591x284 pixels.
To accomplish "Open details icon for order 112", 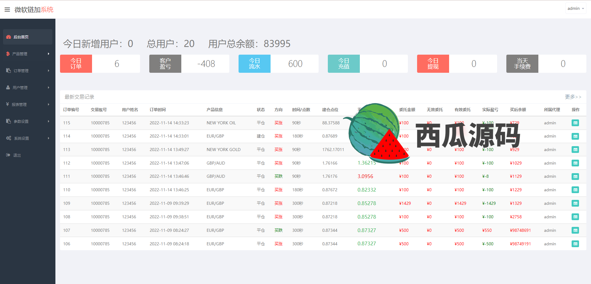I will click(575, 163).
